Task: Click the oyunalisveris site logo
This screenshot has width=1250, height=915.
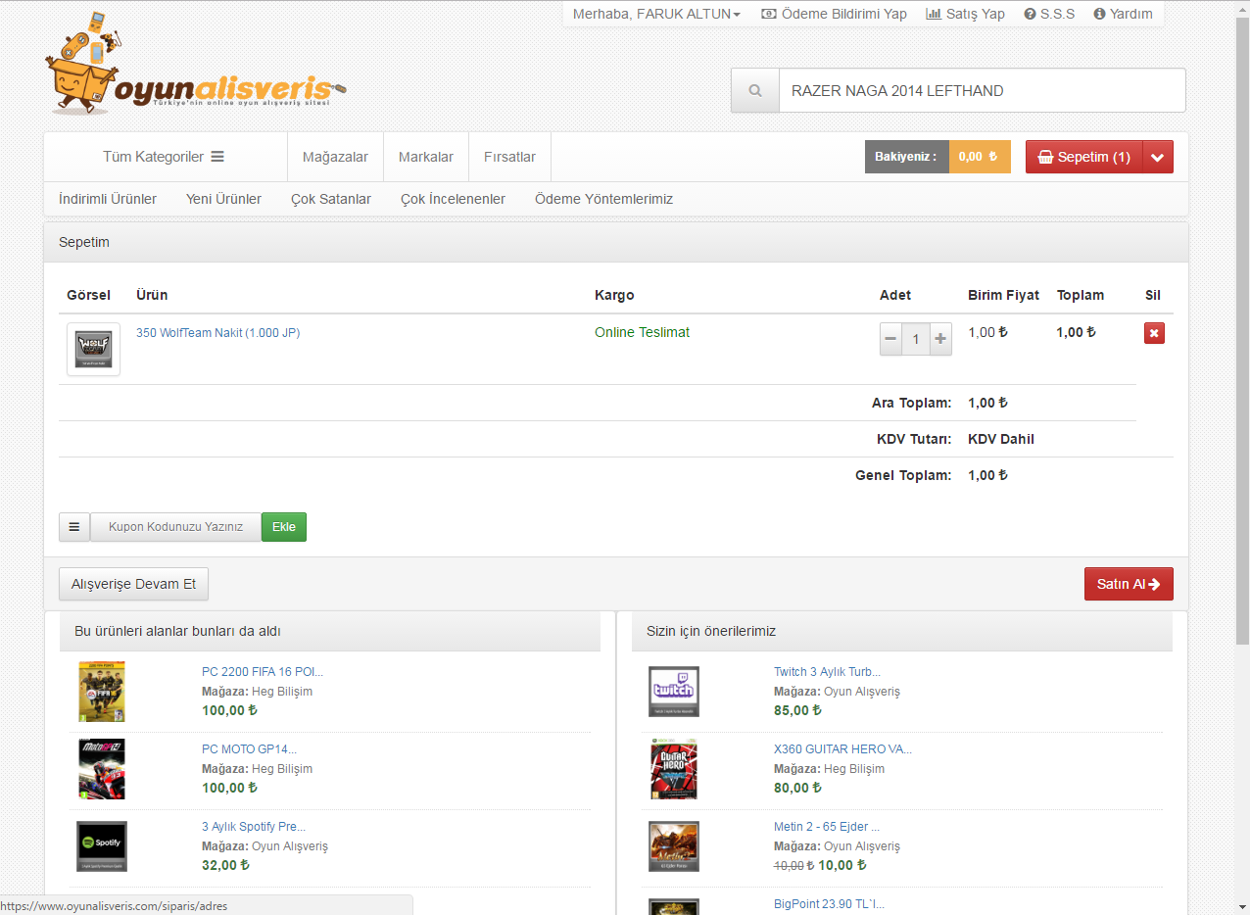Action: (x=196, y=64)
